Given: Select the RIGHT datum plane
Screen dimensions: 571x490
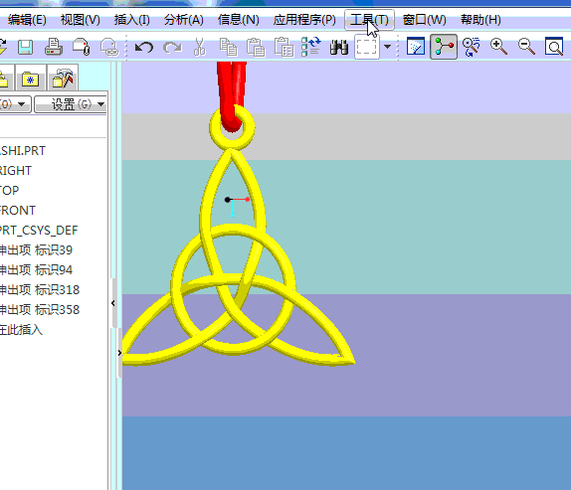Looking at the screenshot, I should pos(16,171).
